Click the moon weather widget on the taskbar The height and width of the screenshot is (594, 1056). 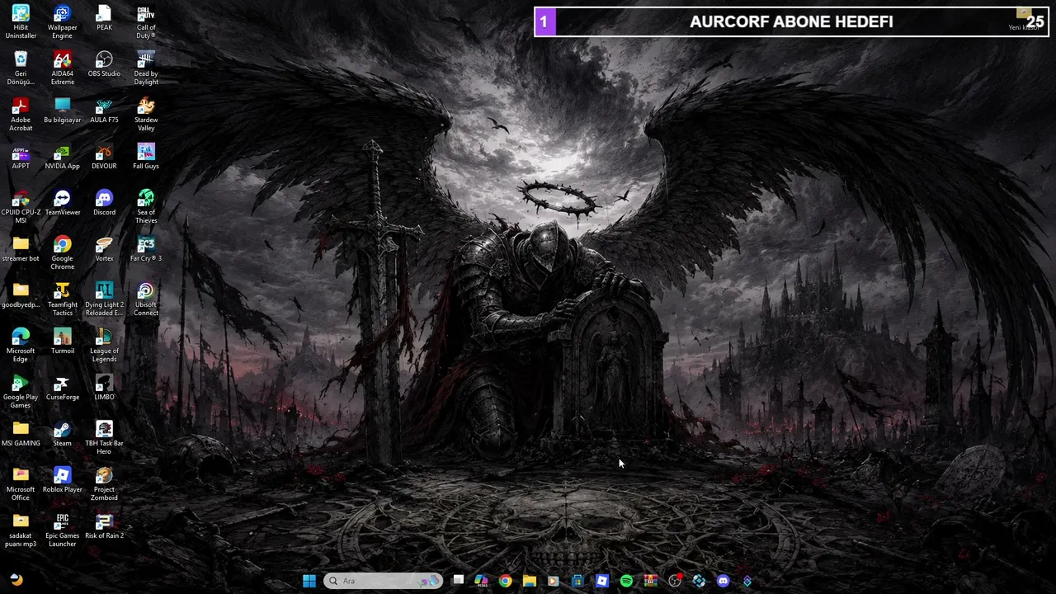[x=16, y=580]
